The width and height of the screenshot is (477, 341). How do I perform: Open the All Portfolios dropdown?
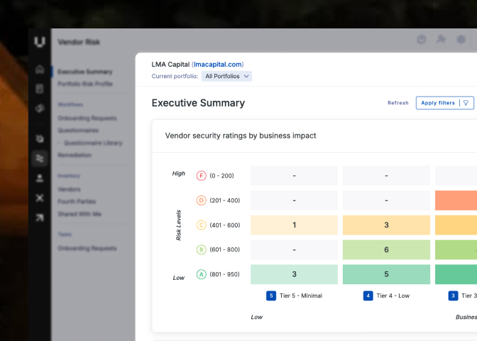[226, 76]
